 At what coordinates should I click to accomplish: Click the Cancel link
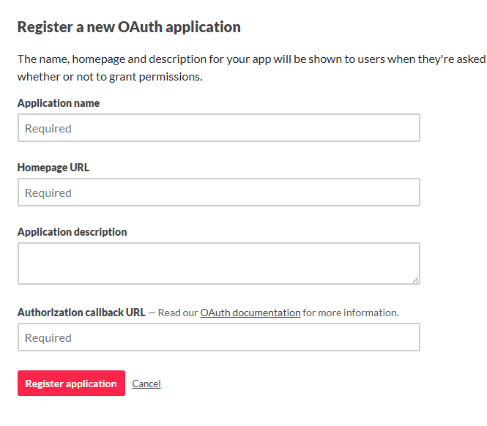pyautogui.click(x=146, y=384)
